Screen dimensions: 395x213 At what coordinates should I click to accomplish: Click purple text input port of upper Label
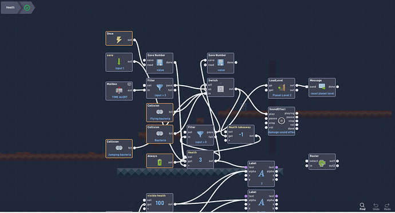pos(246,167)
